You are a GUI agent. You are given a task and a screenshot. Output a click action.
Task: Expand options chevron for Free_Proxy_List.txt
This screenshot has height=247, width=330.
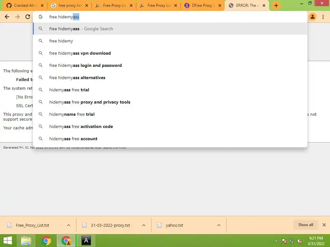[69, 225]
